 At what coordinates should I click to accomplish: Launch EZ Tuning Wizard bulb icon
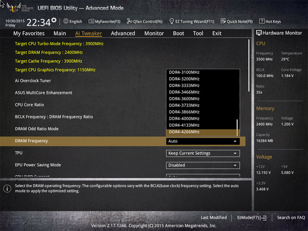coord(172,21)
